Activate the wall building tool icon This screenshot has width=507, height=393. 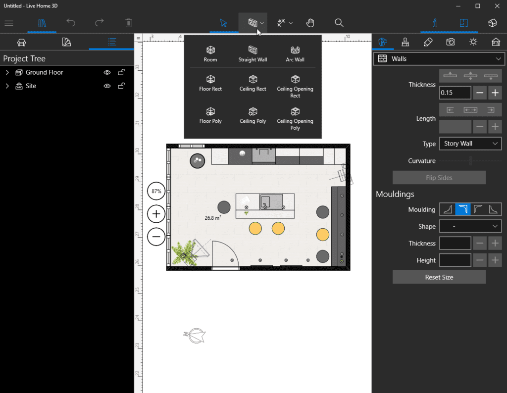tap(253, 23)
